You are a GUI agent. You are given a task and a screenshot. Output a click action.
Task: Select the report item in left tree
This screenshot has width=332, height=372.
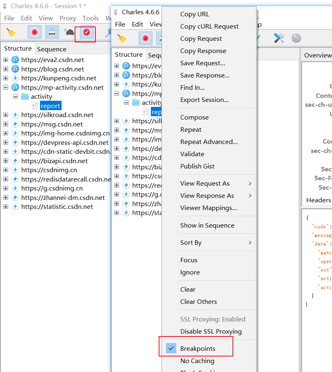click(51, 106)
